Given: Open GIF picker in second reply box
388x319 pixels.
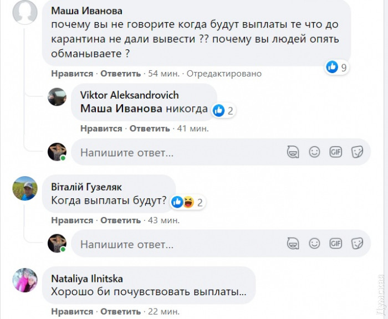Looking at the screenshot, I should pos(335,244).
